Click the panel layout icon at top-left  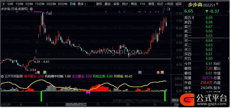click(3, 4)
